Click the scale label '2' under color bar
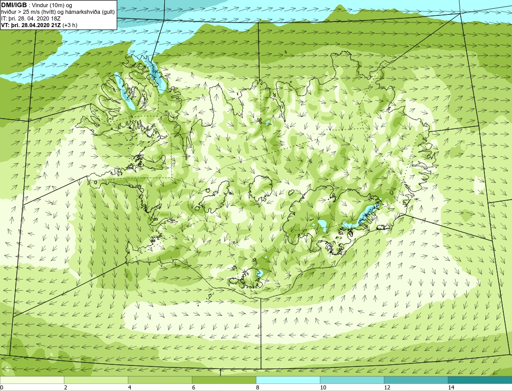The height and width of the screenshot is (391, 512). click(66, 387)
